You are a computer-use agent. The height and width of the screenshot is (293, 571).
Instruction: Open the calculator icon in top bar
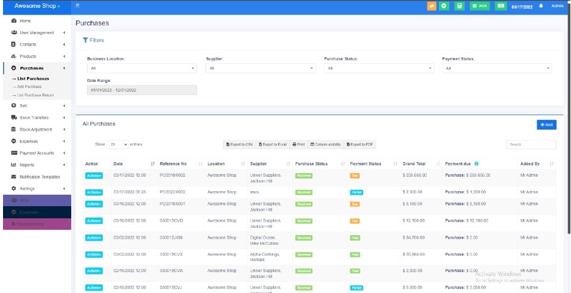click(x=459, y=6)
